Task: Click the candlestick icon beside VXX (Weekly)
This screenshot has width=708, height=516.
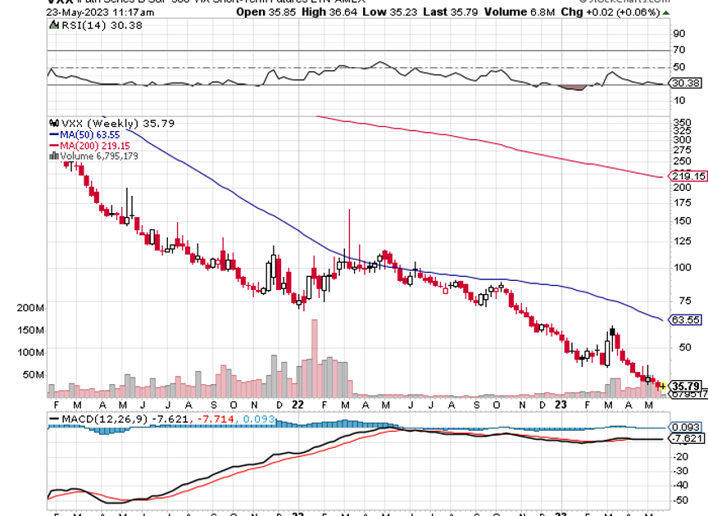Action: [54, 123]
